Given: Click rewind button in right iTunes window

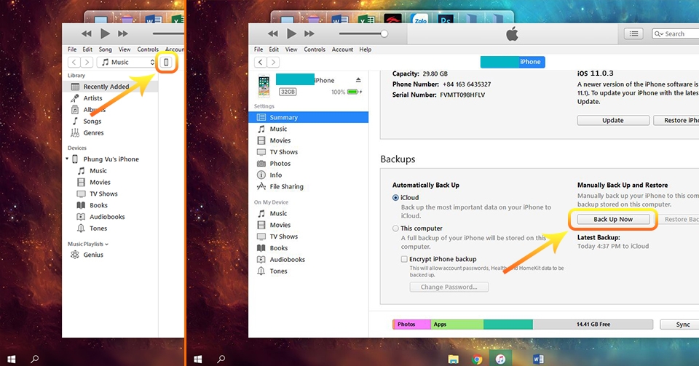Looking at the screenshot, I should point(273,33).
